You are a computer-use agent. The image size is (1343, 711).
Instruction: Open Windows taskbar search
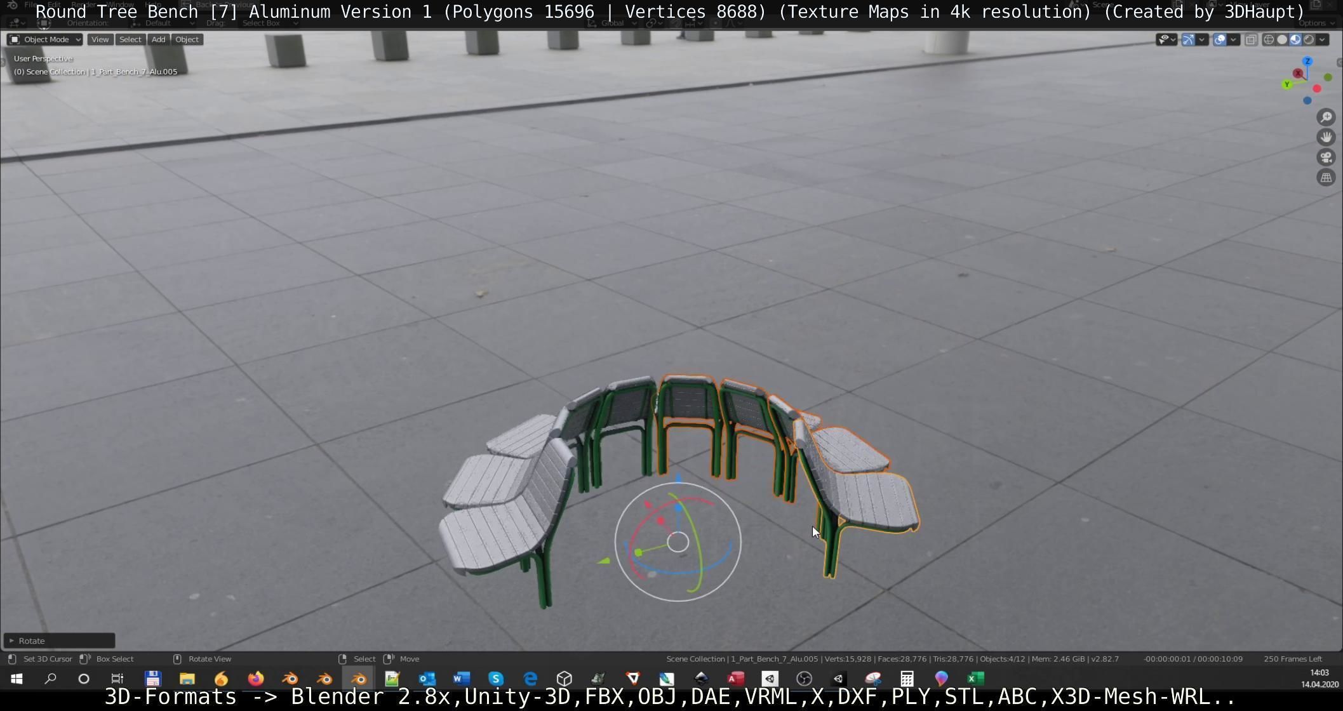click(x=50, y=679)
